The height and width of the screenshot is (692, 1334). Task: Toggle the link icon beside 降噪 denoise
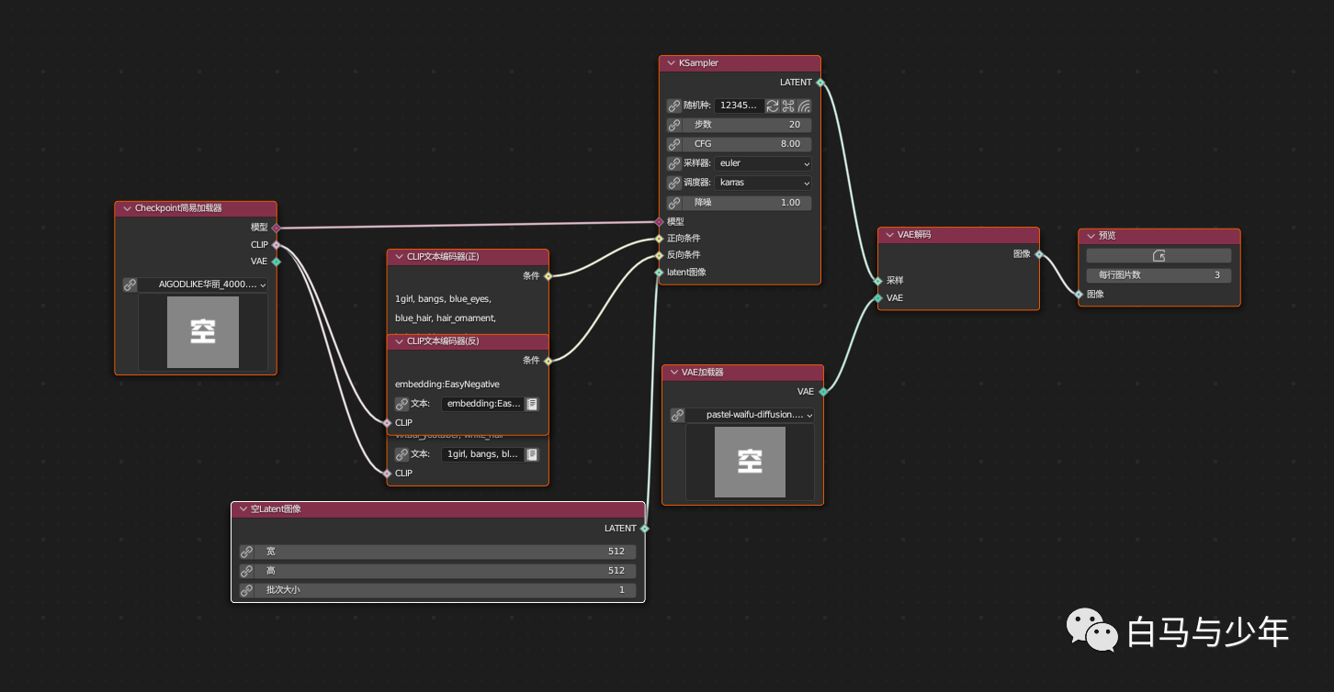point(674,203)
